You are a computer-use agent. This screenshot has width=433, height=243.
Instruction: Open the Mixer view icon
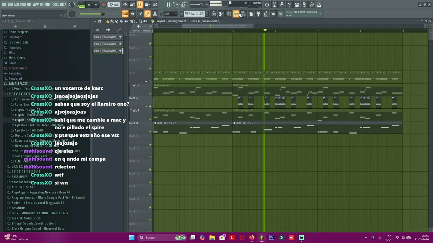236,14
